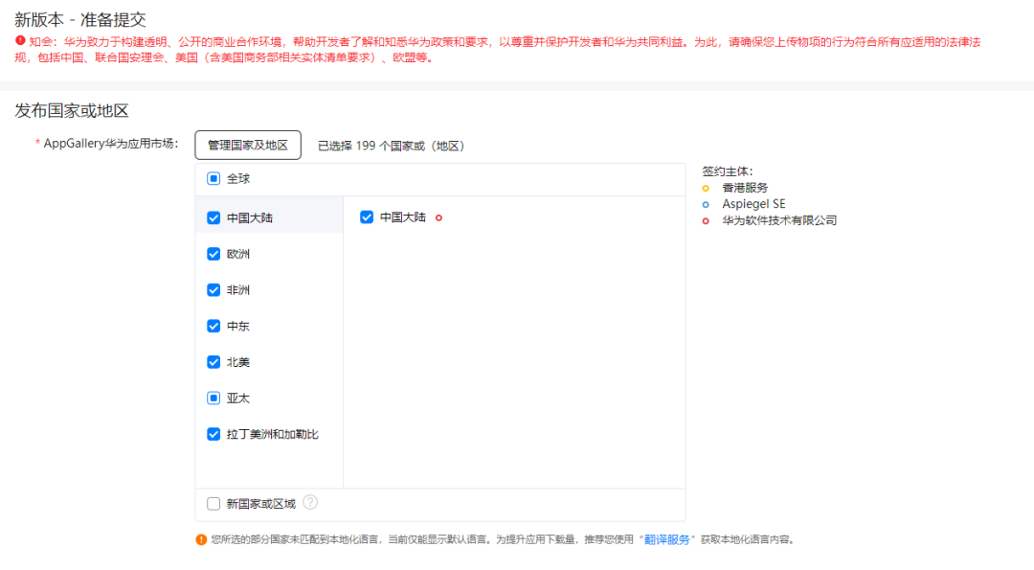Click the red circle beside 华为软件技术有限公司

coord(706,221)
